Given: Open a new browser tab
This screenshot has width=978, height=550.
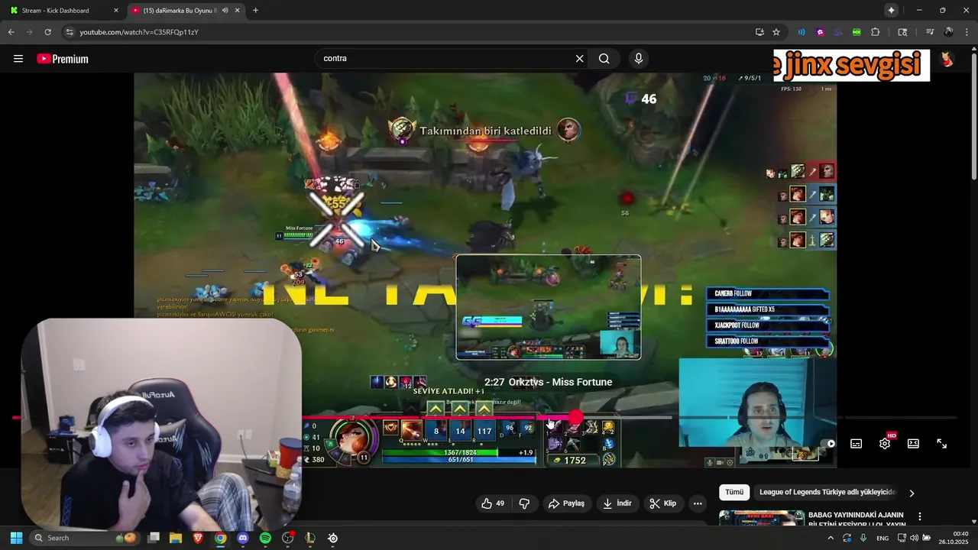Looking at the screenshot, I should 255,11.
